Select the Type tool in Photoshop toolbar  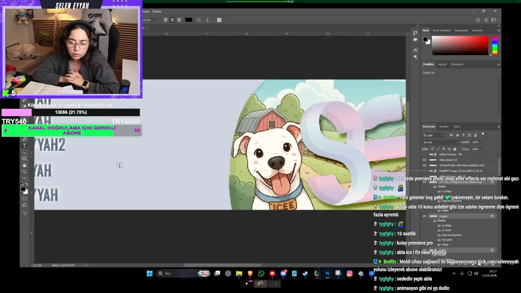(24, 145)
